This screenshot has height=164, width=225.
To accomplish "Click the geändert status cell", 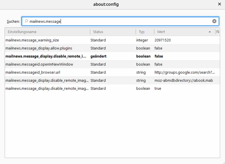I will [98, 56].
